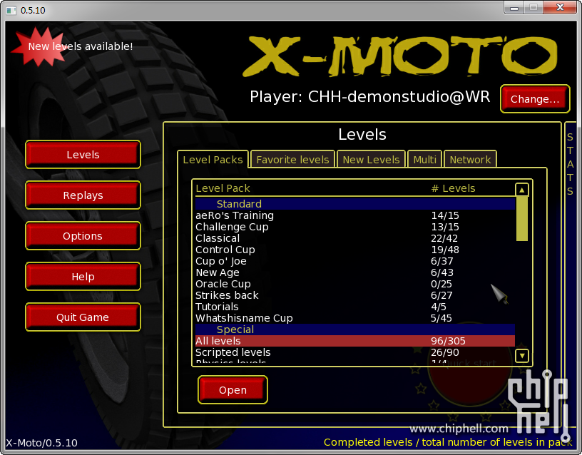The width and height of the screenshot is (582, 455).
Task: Close the X-Moto window
Action: click(561, 7)
